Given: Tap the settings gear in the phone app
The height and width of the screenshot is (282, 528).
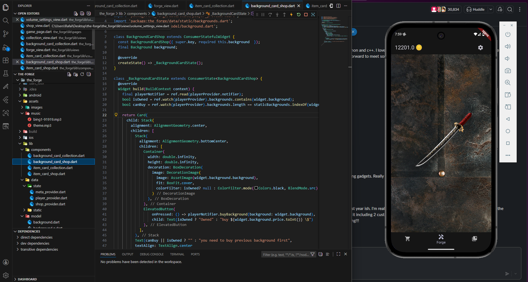Looking at the screenshot, I should [x=480, y=48].
